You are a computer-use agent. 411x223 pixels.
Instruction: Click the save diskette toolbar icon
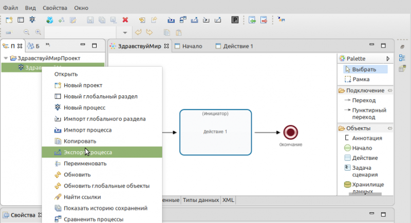[90, 20]
